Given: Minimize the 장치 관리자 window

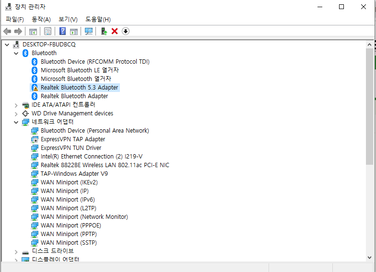Looking at the screenshot, I should coord(320,7).
